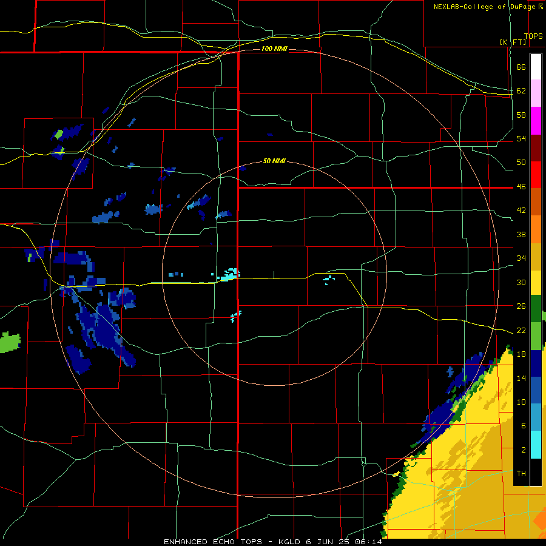Click the gold legend swatch
The image size is (546, 546).
536,257
